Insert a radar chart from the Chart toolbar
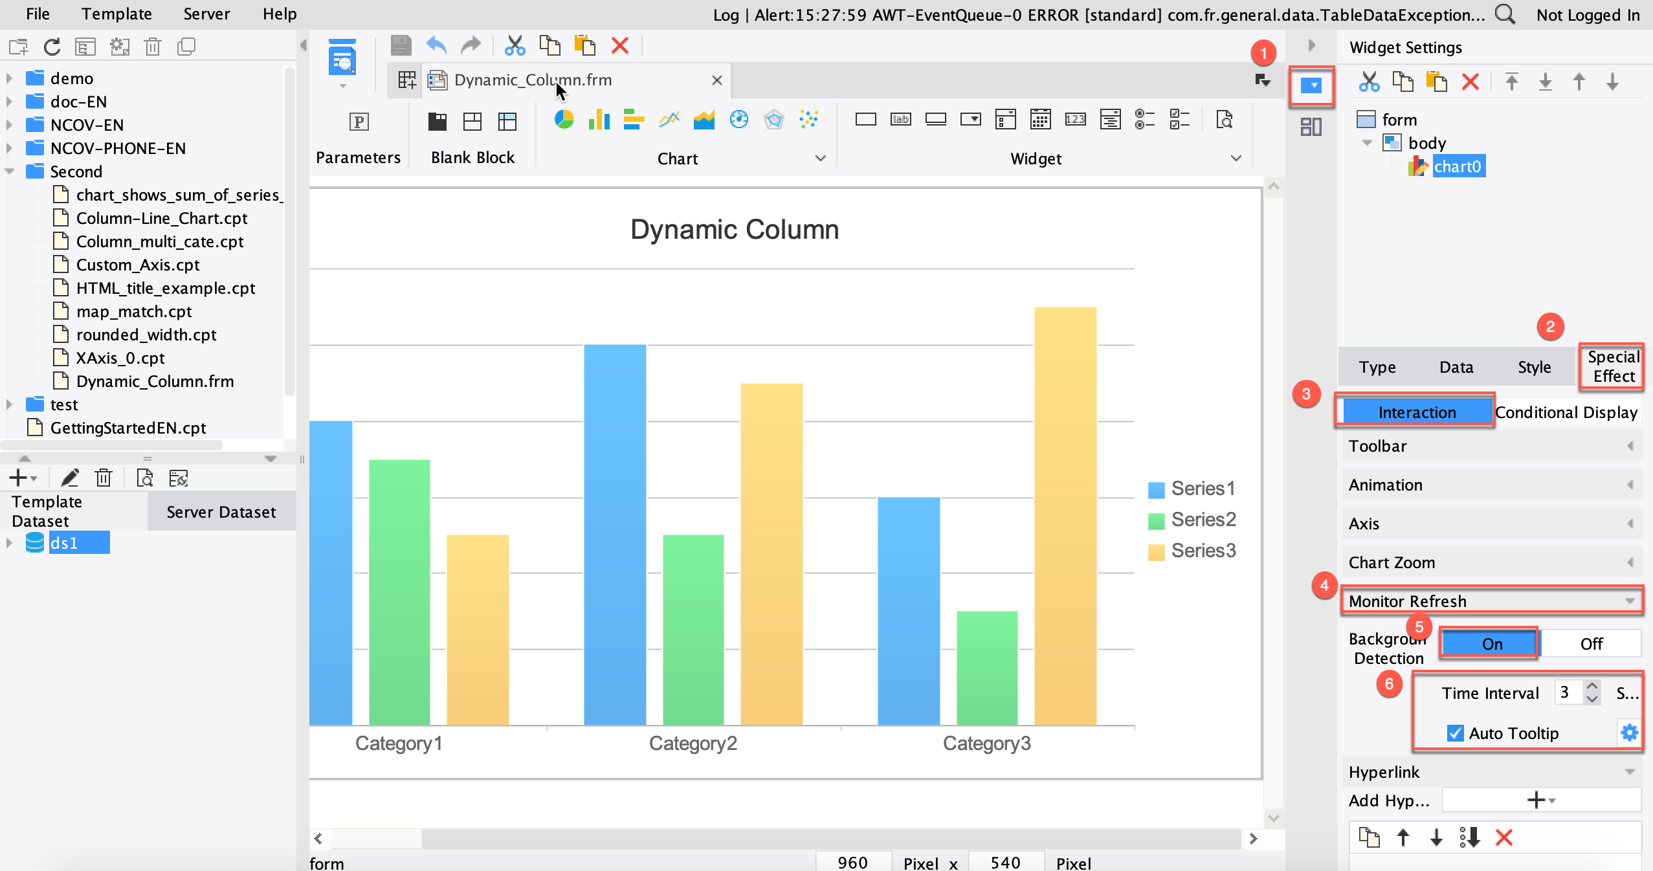The image size is (1653, 871). pyautogui.click(x=775, y=120)
